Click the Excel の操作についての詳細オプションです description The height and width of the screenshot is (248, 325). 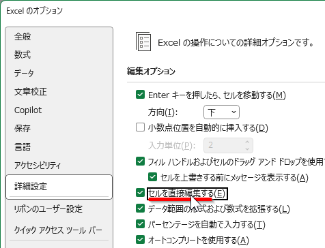click(236, 42)
